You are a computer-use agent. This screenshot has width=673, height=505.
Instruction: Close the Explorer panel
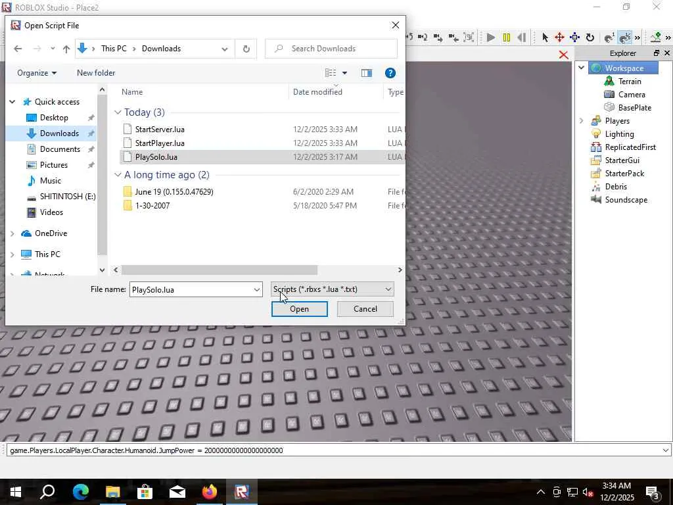(x=667, y=53)
